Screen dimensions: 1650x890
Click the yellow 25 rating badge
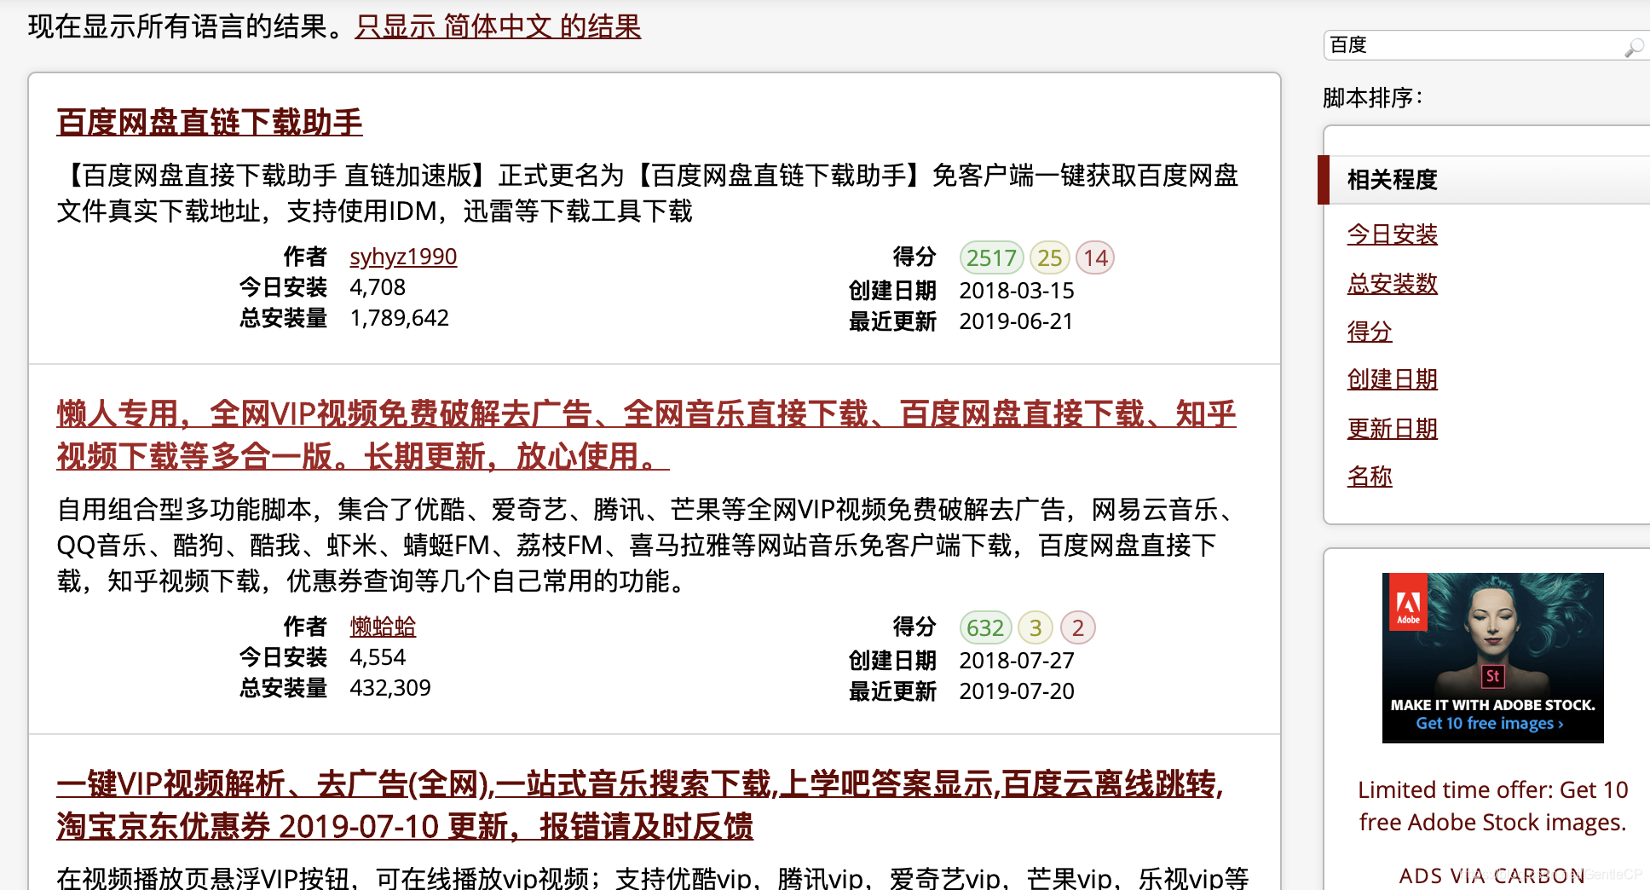point(1049,257)
